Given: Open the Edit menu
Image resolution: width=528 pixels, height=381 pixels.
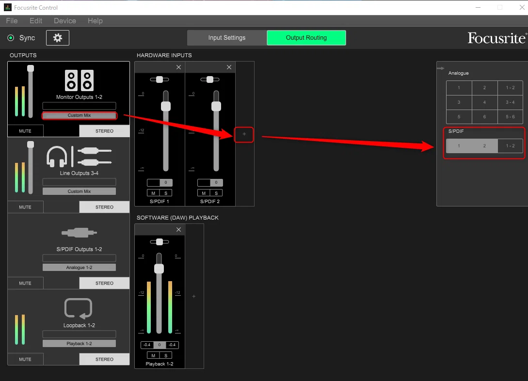Looking at the screenshot, I should 36,21.
